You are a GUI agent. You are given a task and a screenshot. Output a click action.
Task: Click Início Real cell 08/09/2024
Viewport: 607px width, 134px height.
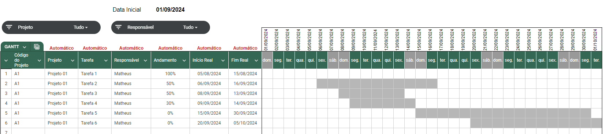coord(209,93)
